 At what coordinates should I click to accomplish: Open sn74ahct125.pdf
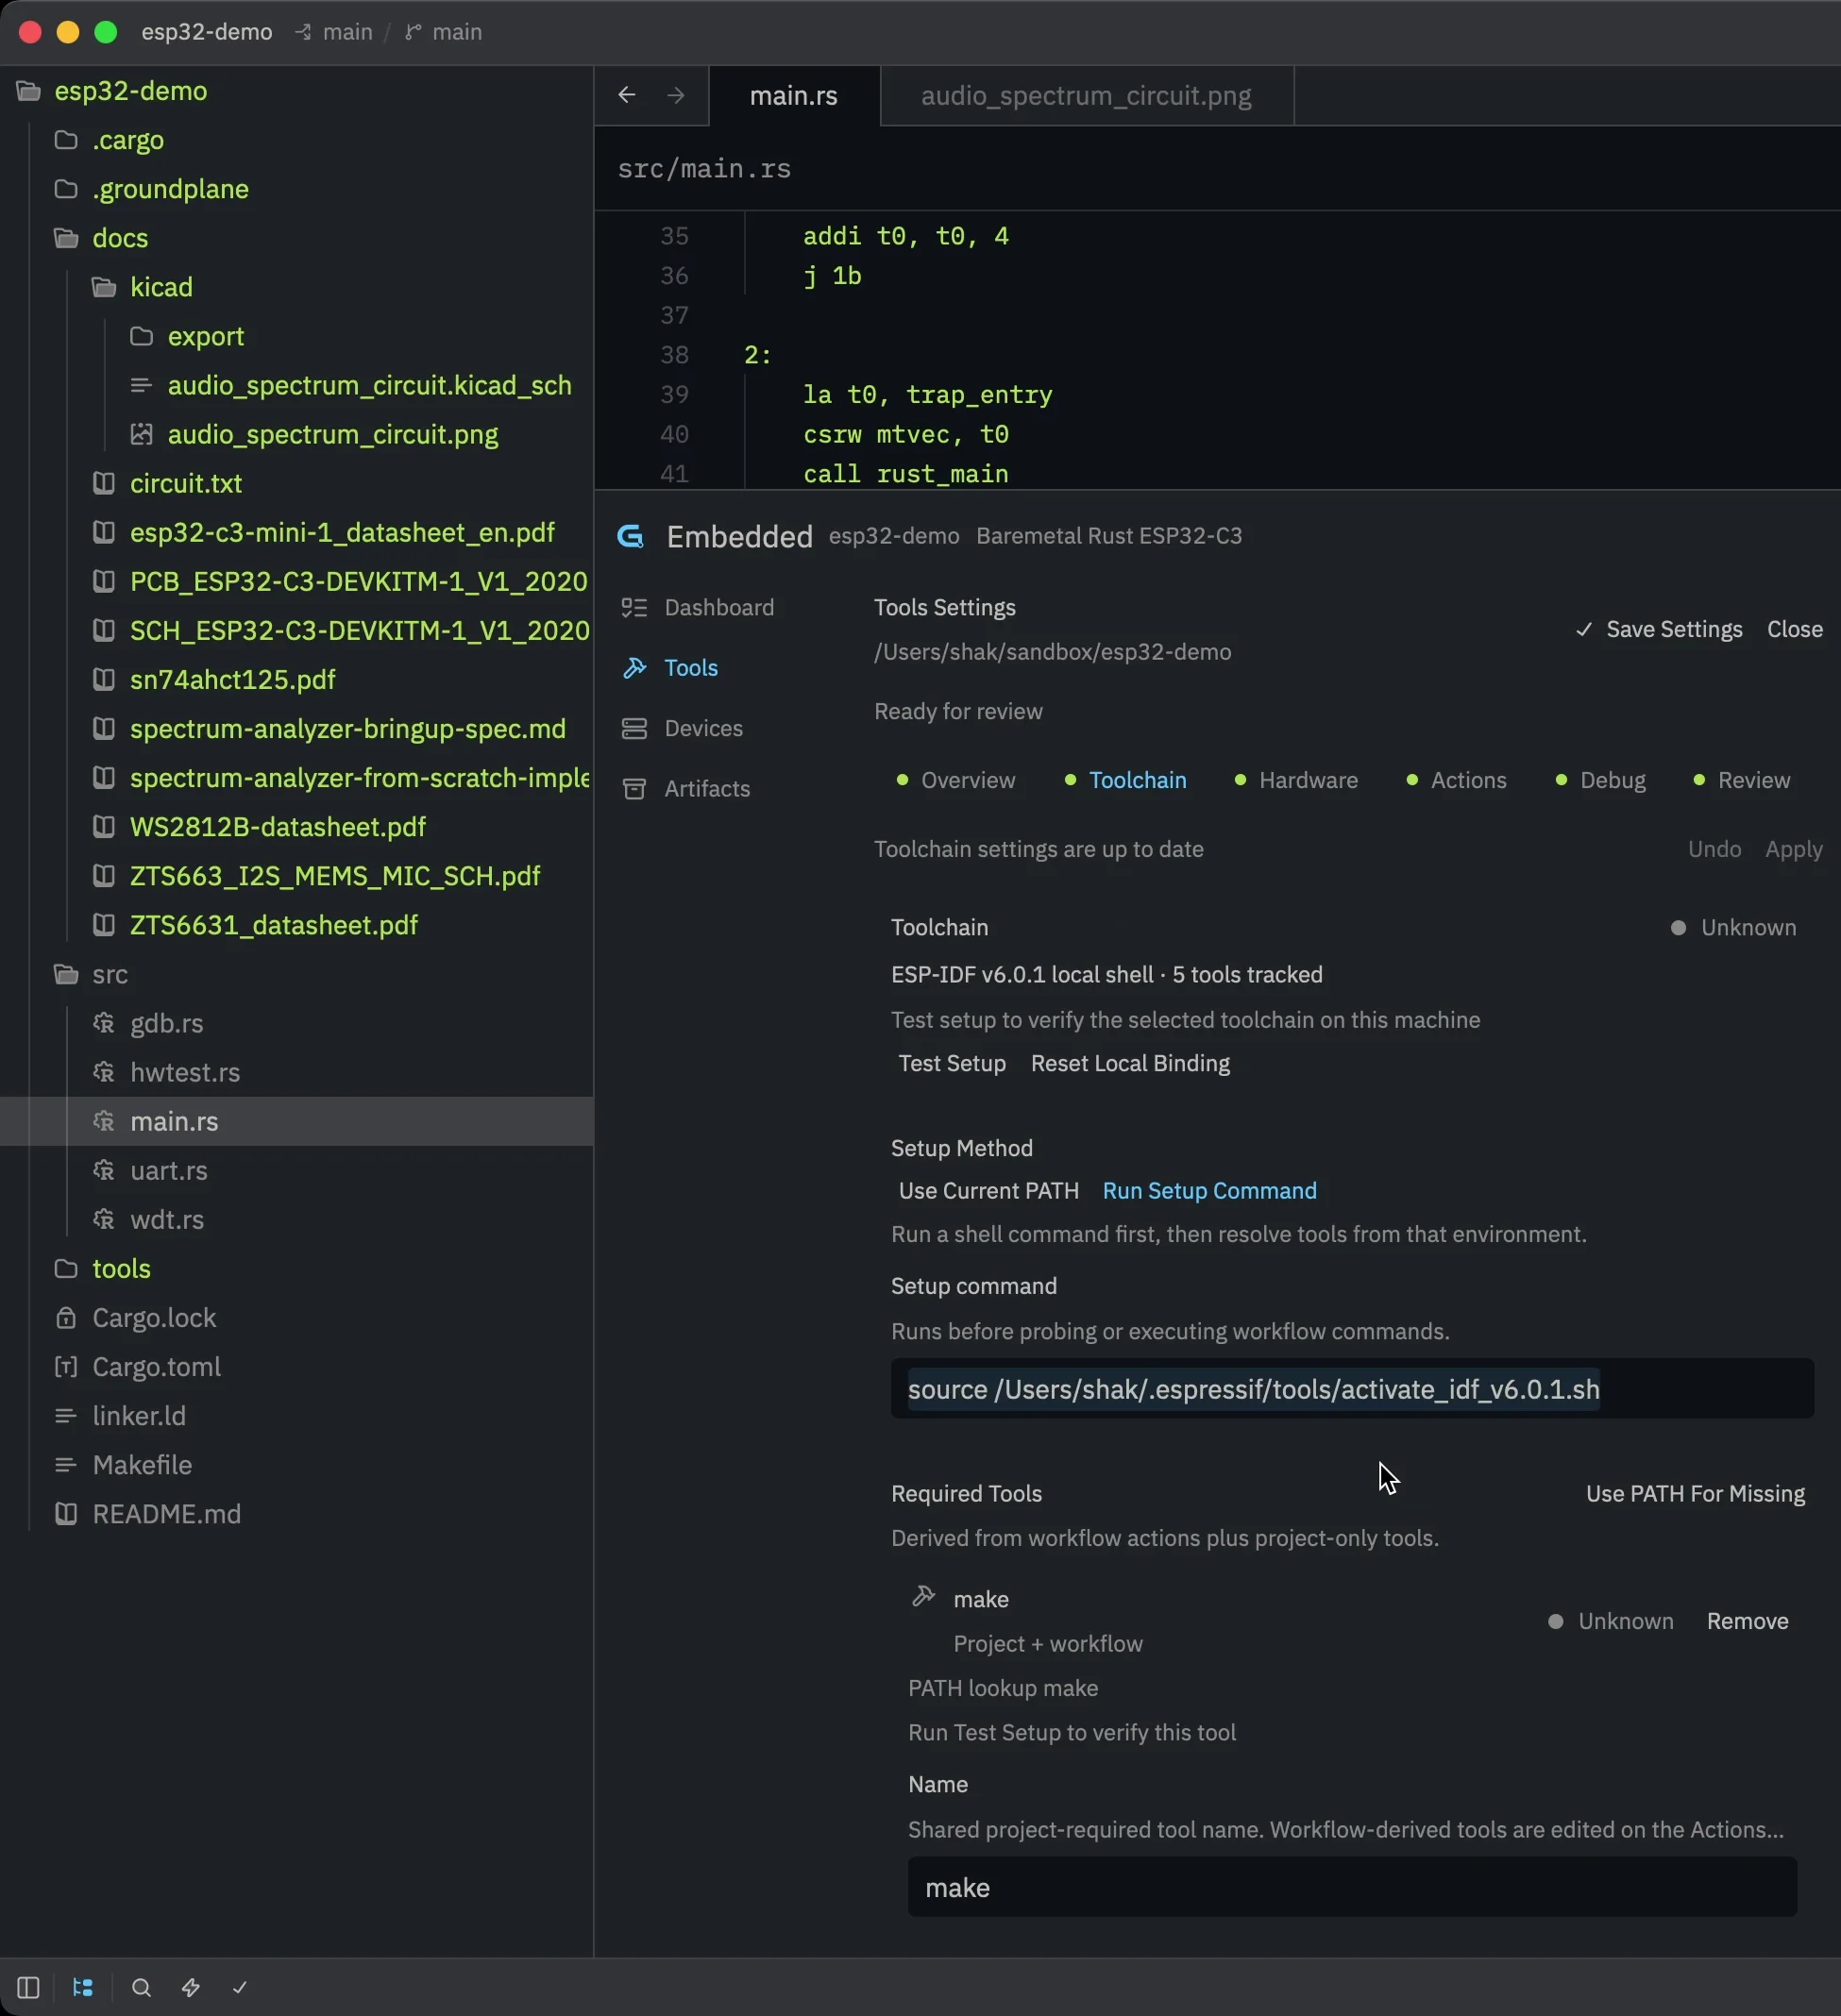pyautogui.click(x=232, y=679)
